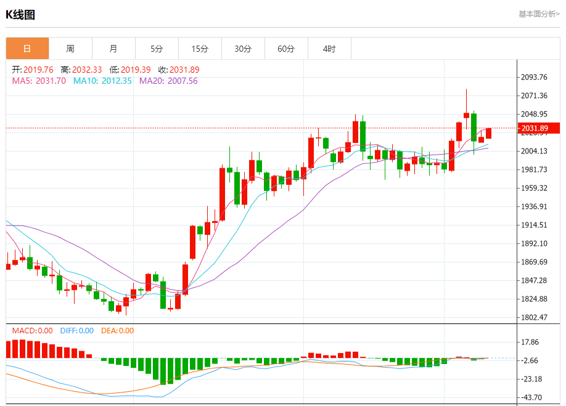Click the -23.18 MACD axis label
The width and height of the screenshot is (566, 406).
(x=530, y=379)
